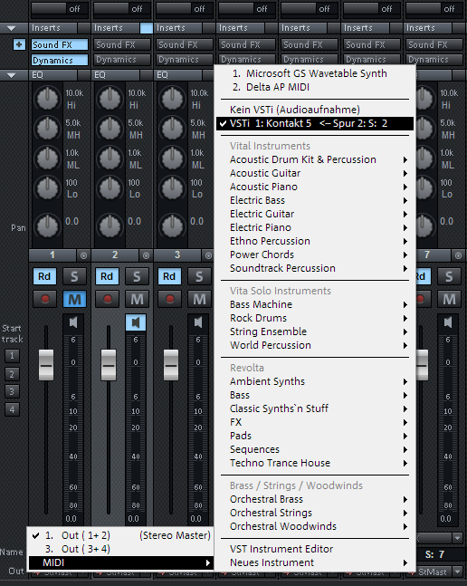
Task: Click the small circle icon beside track 7 number
Action: tap(458, 255)
